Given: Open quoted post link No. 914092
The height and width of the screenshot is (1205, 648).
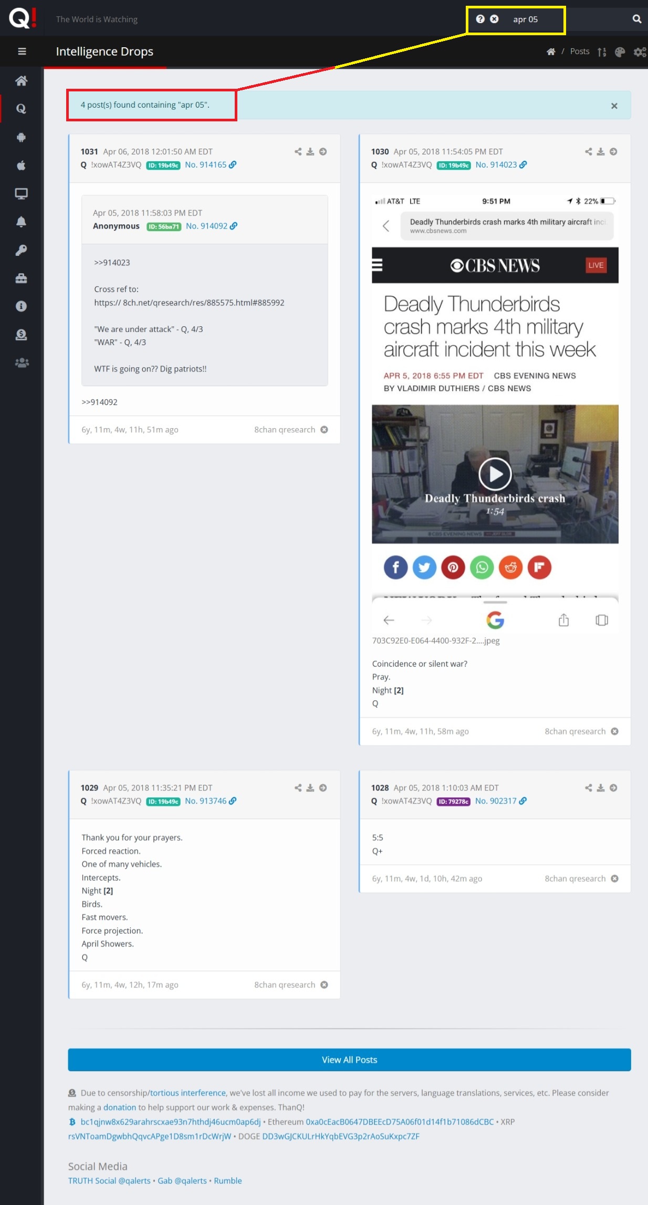Looking at the screenshot, I should click(212, 226).
